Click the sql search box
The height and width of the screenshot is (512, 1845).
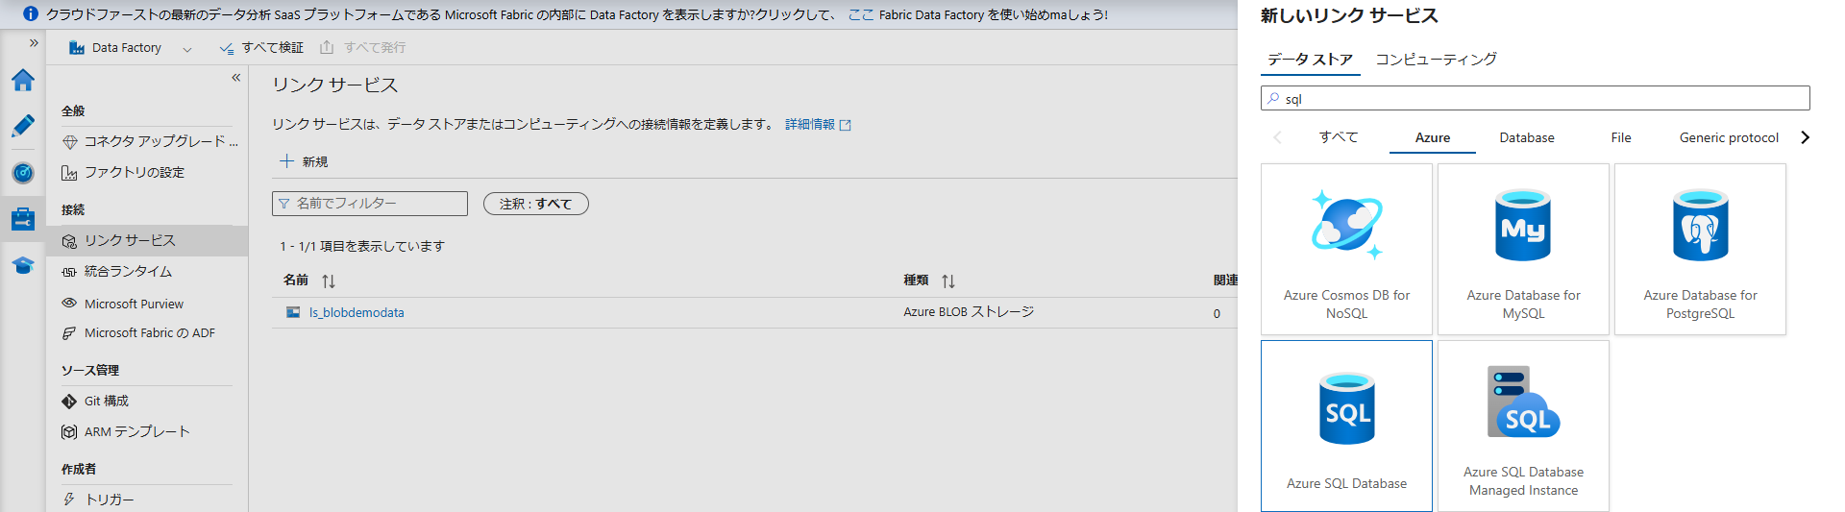1537,99
